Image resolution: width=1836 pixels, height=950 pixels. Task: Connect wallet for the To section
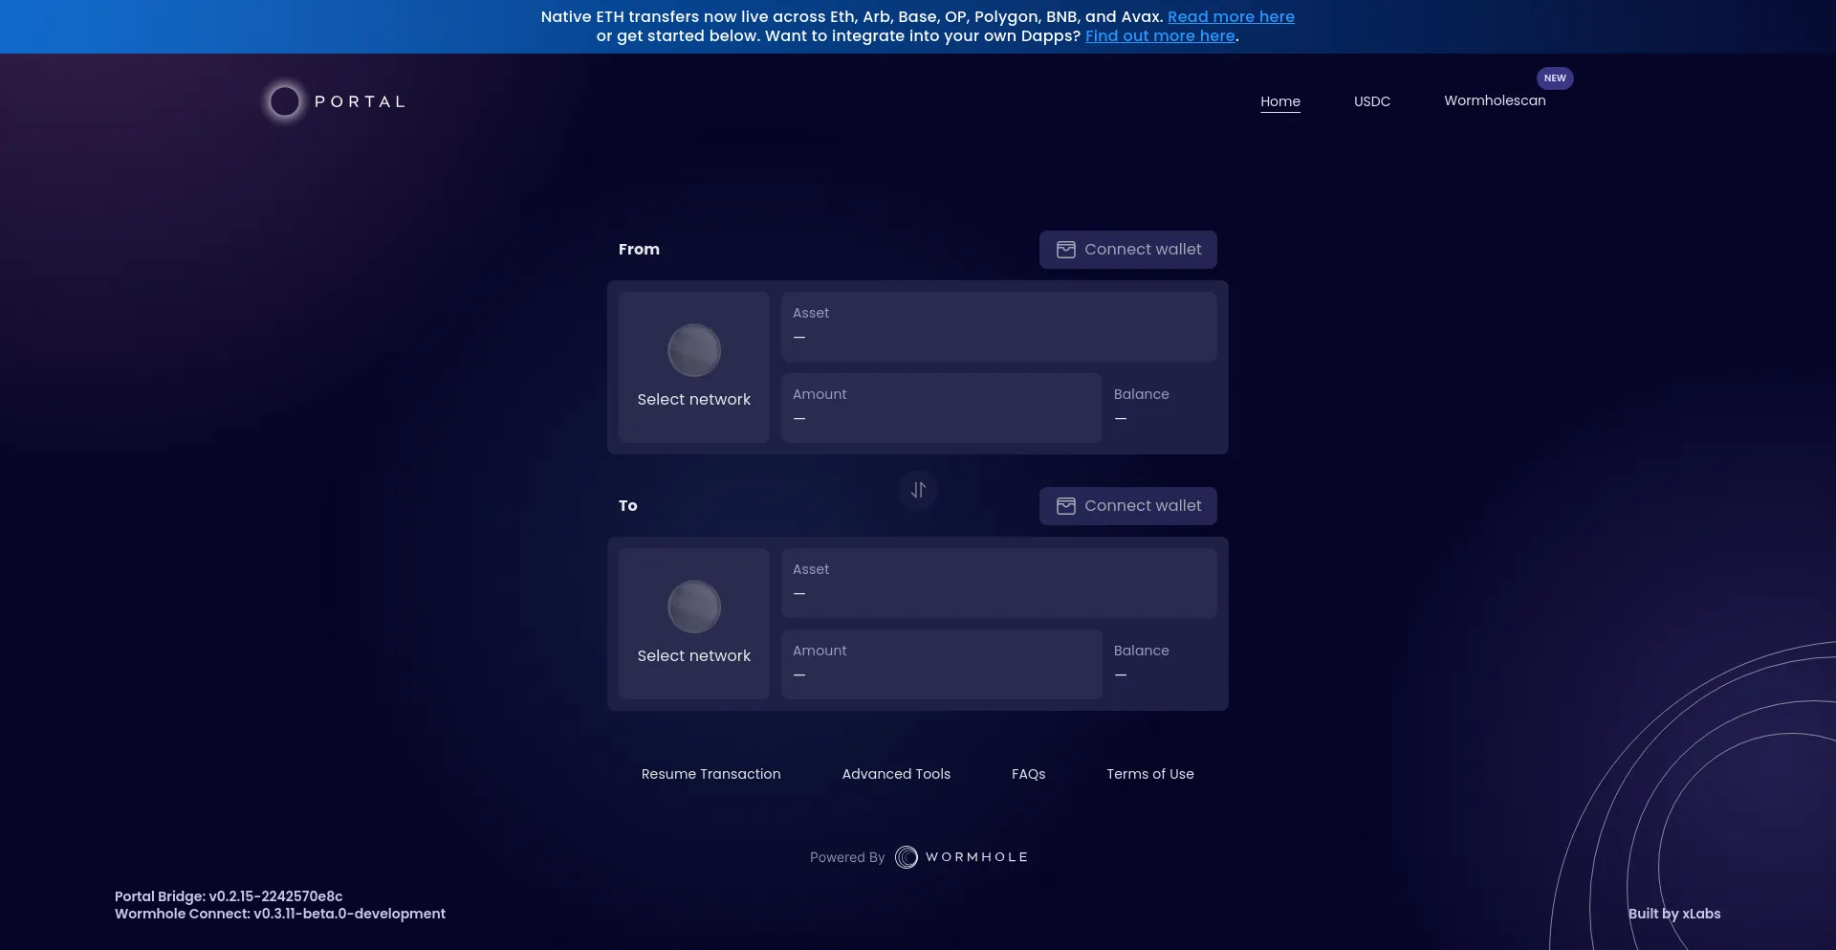1128,506
